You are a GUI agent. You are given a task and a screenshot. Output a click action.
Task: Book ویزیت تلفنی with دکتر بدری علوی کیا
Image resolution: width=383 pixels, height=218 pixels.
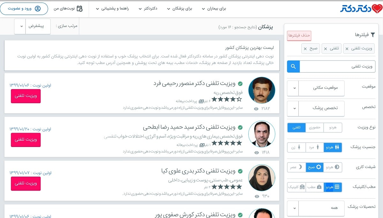[x=26, y=184]
